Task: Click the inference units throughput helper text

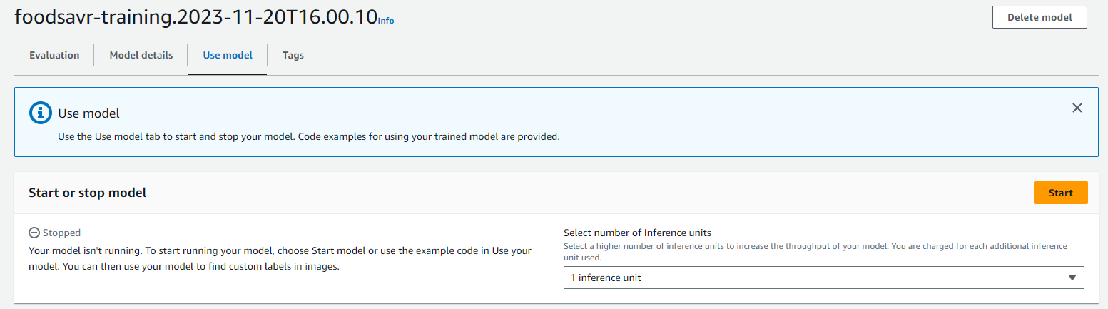Action: click(815, 251)
